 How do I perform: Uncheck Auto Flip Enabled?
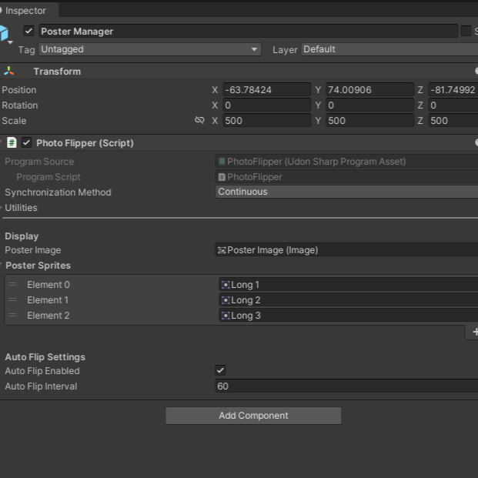pyautogui.click(x=221, y=371)
